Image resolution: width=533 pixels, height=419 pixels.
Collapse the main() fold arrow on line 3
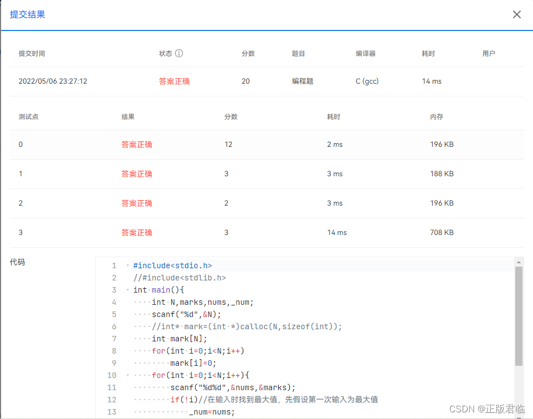coord(128,290)
